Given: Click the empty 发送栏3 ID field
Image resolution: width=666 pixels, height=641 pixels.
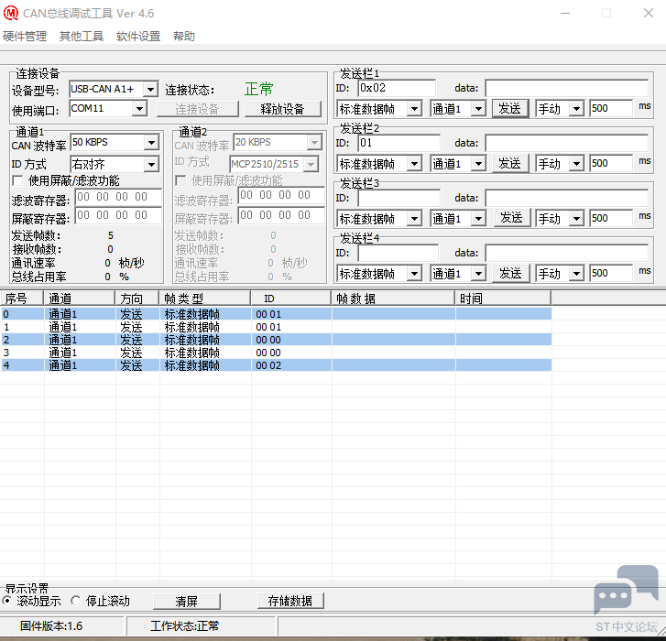Looking at the screenshot, I should (x=399, y=198).
